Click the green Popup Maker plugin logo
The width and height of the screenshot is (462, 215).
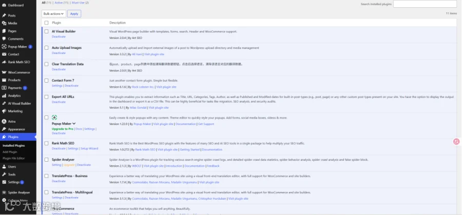54,117
